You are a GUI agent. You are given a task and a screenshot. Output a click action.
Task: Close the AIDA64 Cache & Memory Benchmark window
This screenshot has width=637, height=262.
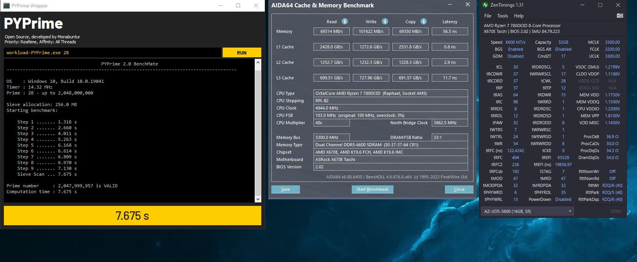click(468, 5)
